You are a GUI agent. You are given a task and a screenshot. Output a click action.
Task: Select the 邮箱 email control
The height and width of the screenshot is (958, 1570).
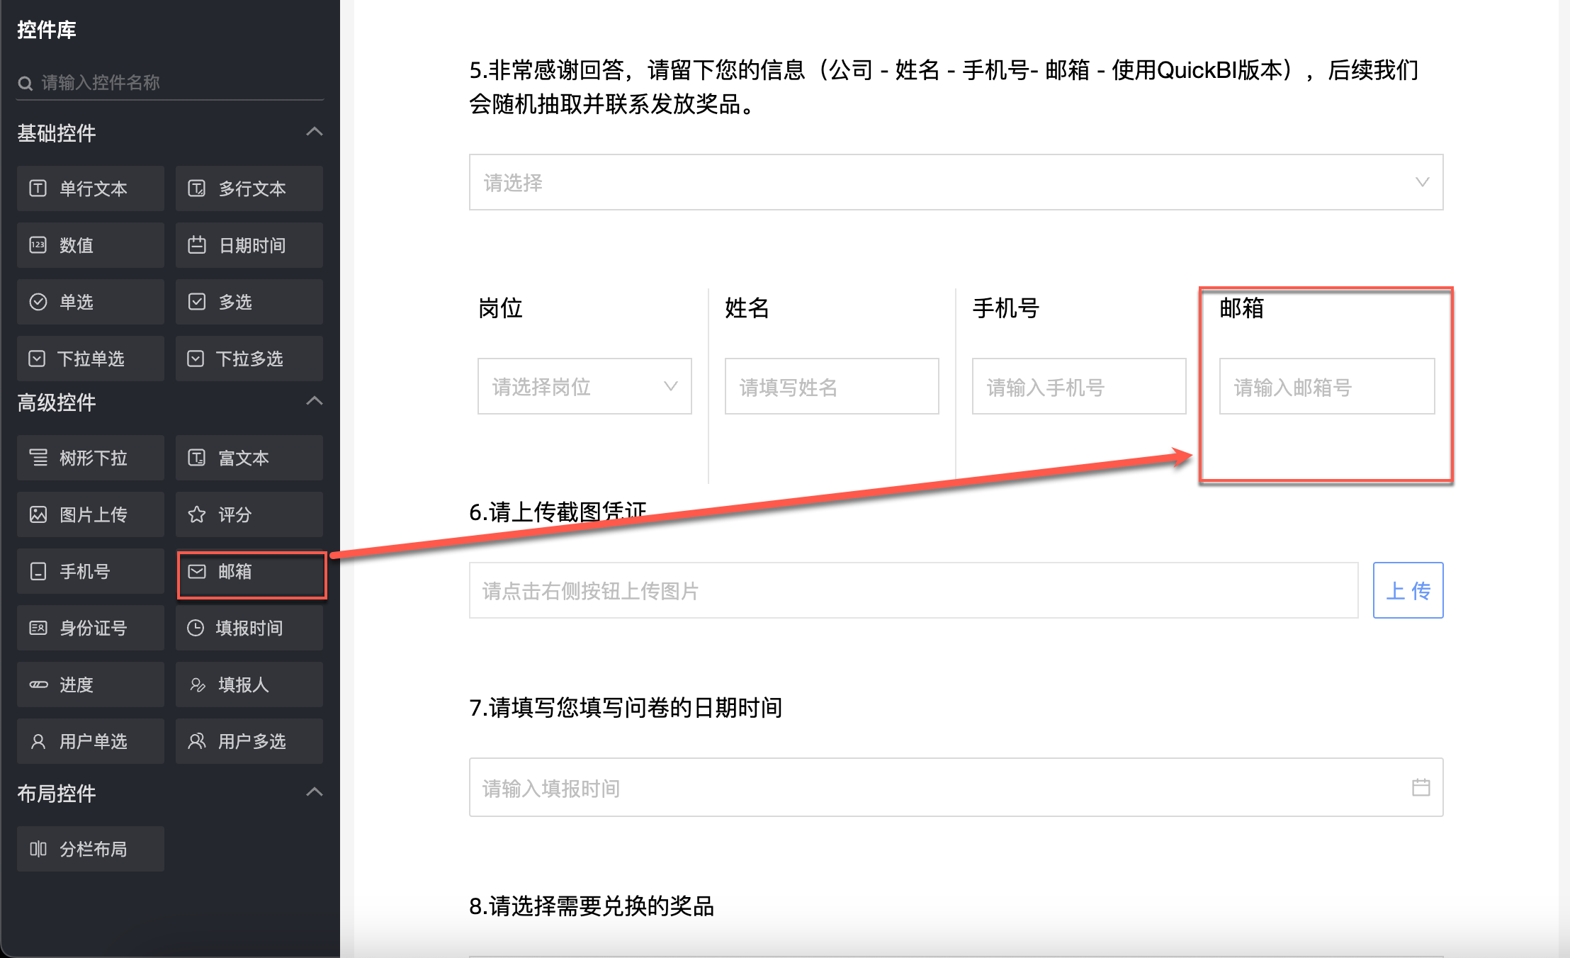[251, 572]
